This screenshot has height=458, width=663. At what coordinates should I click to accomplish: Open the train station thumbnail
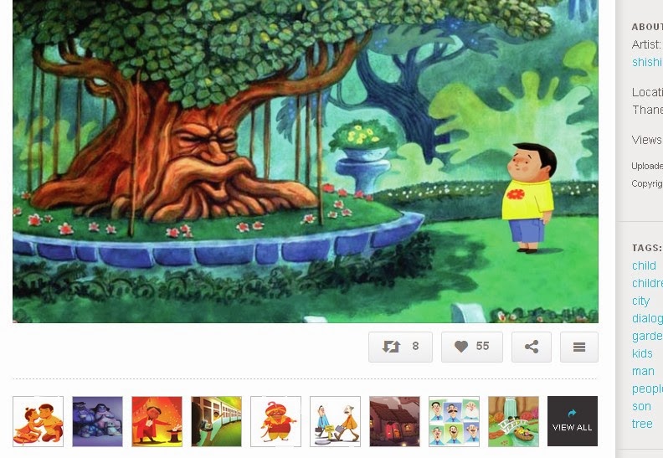217,421
